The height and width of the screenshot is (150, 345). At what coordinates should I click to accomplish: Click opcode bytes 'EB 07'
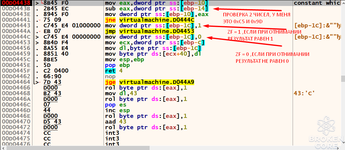click(53, 31)
